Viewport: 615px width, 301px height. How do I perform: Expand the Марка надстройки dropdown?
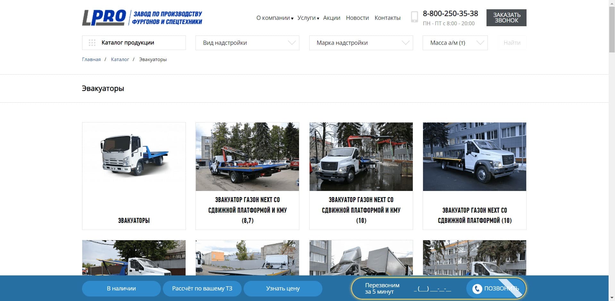[x=361, y=43]
